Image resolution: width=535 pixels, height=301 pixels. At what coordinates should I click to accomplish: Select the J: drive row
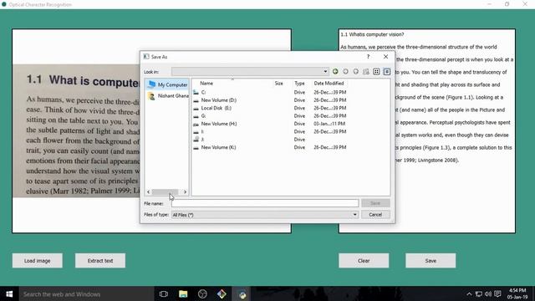tap(269, 140)
